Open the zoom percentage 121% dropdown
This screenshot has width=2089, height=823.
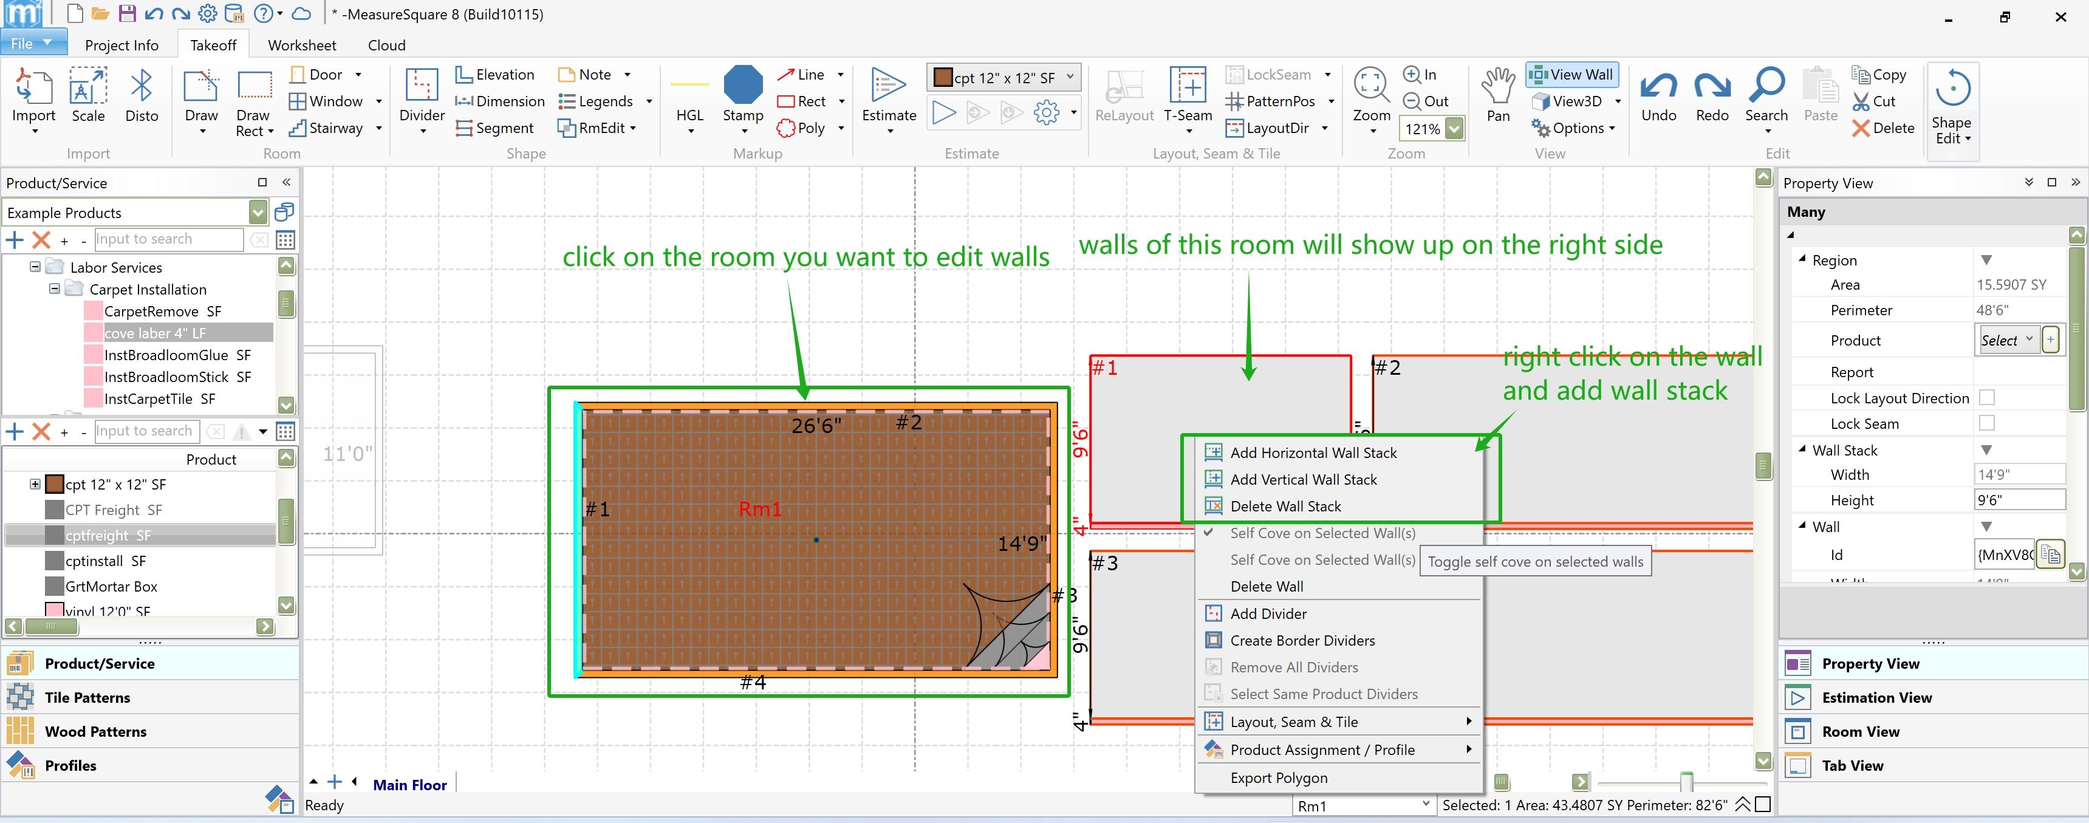tap(1454, 129)
